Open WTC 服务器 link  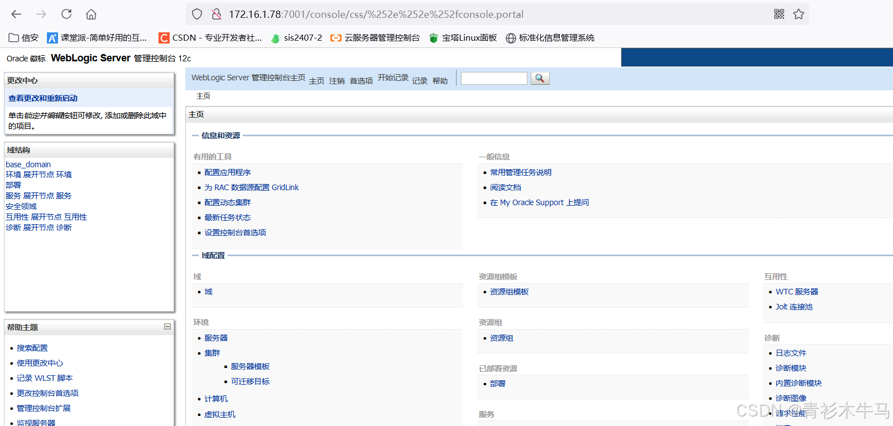tap(797, 292)
